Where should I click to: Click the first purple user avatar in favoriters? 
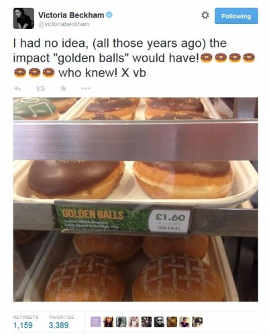pos(96,322)
